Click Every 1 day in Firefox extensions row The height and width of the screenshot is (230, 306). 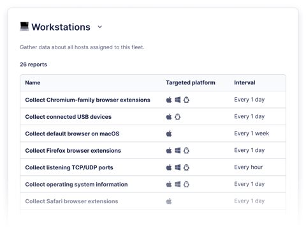click(249, 150)
